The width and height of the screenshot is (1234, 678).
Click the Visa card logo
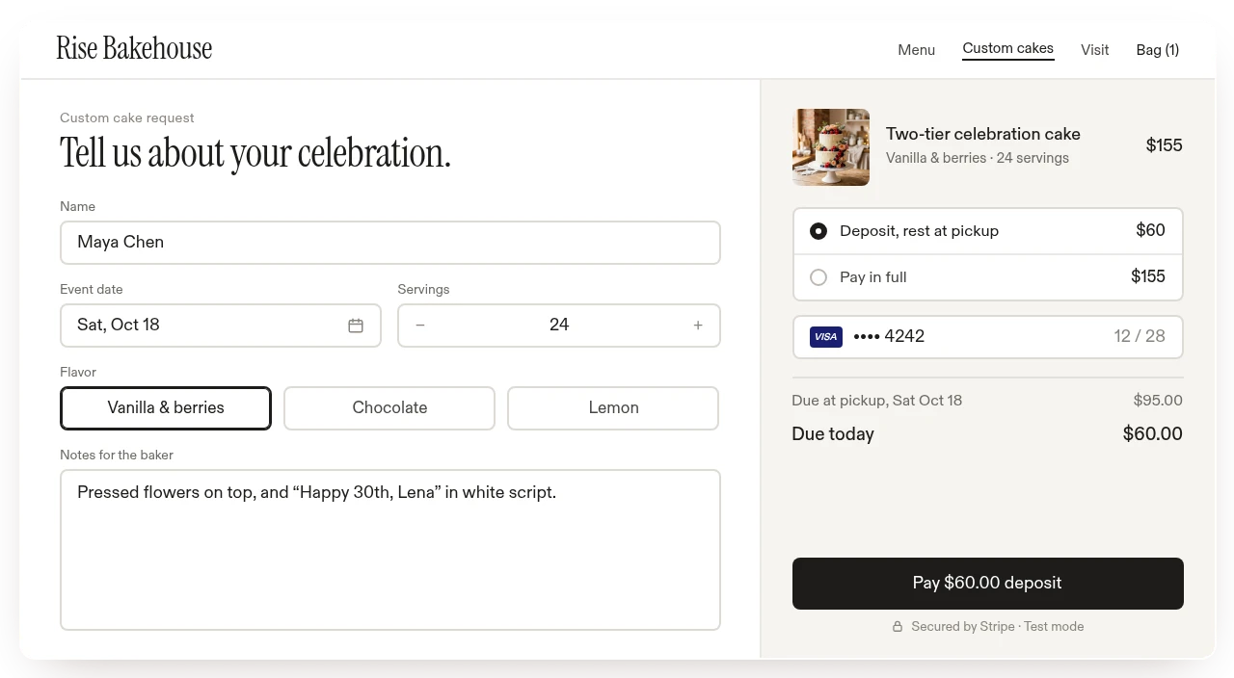click(826, 337)
